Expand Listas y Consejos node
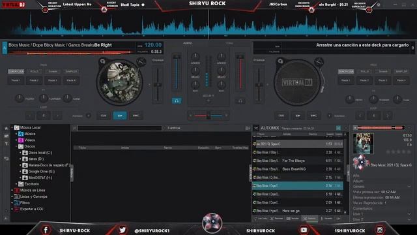The height and width of the screenshot is (235, 417). pyautogui.click(x=12, y=196)
